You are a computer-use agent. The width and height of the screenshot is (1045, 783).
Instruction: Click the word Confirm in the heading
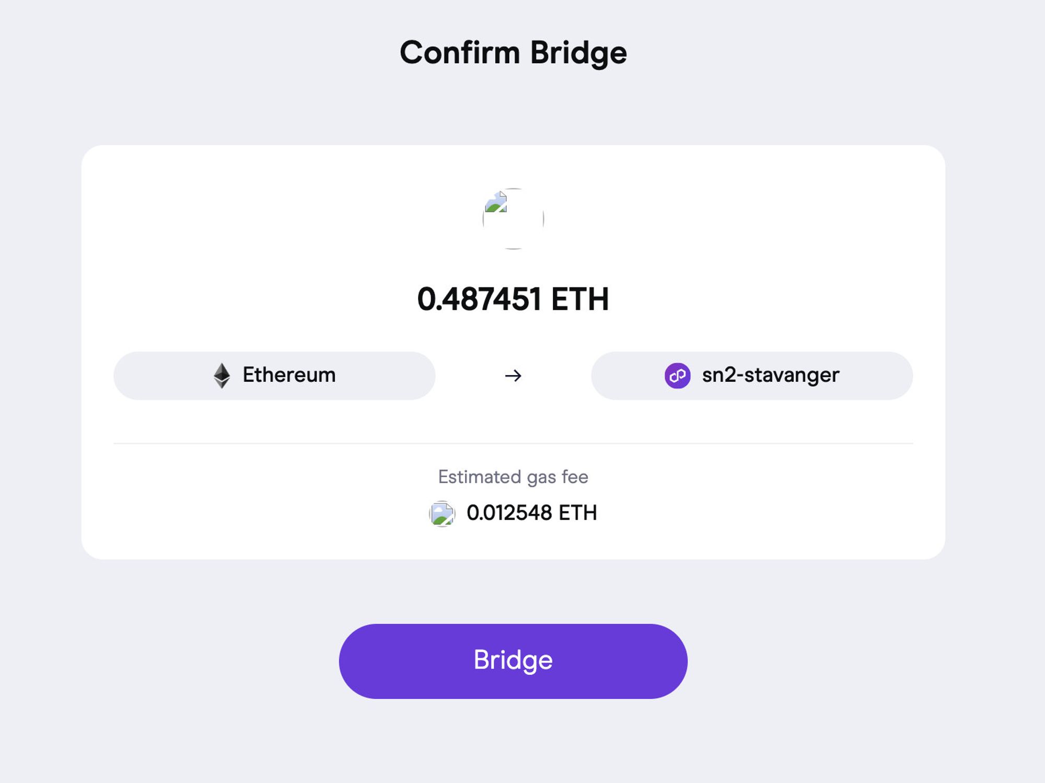[460, 53]
